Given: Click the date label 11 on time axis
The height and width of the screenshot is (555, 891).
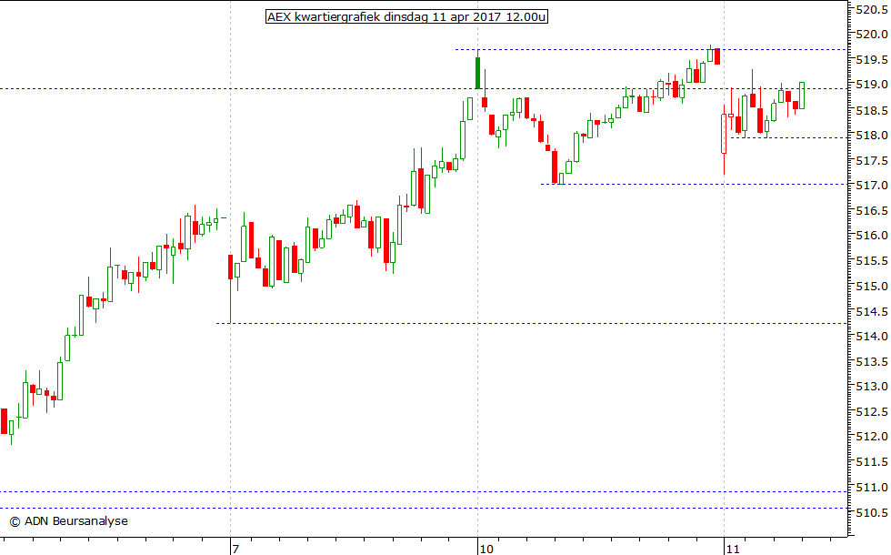Looking at the screenshot, I should pos(733,549).
